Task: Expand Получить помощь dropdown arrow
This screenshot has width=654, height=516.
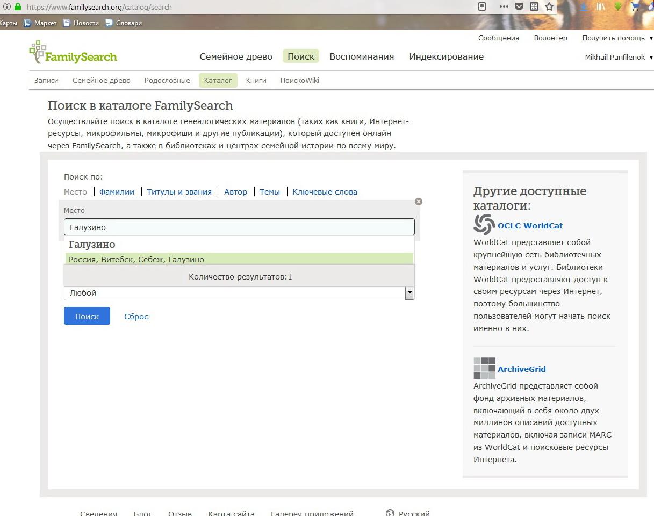Action: 651,38
